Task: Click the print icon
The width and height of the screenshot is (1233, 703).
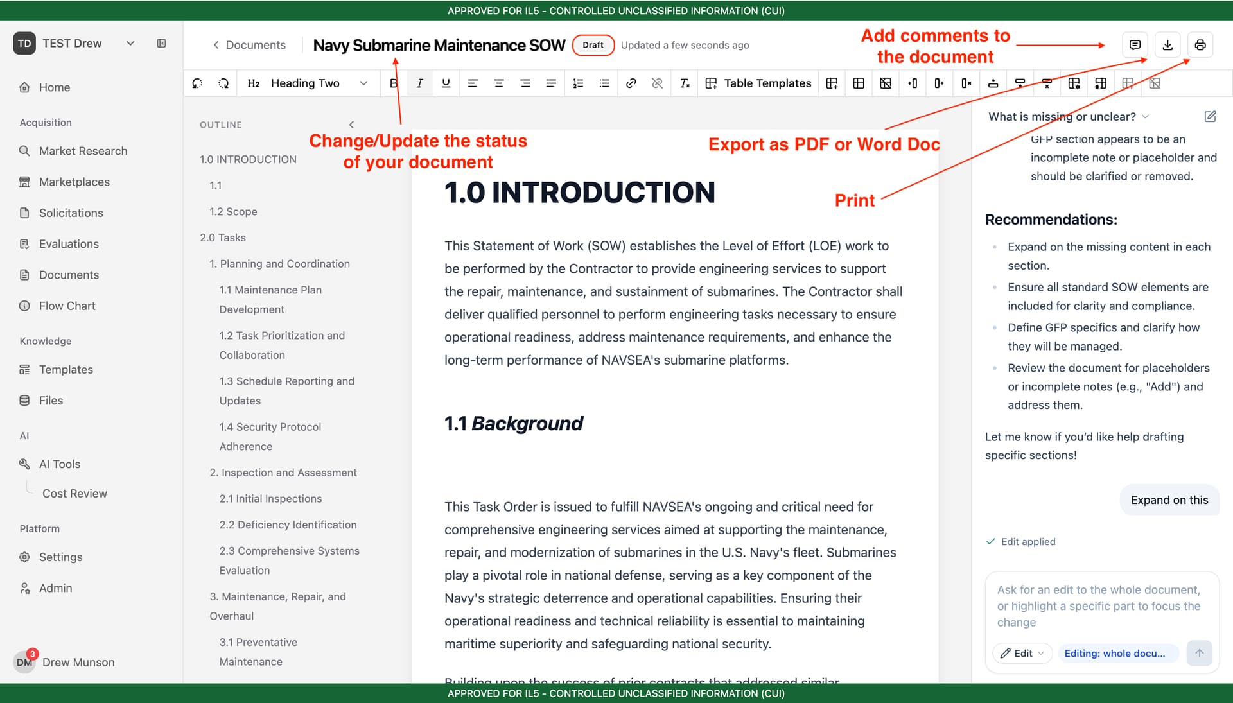Action: [1200, 45]
